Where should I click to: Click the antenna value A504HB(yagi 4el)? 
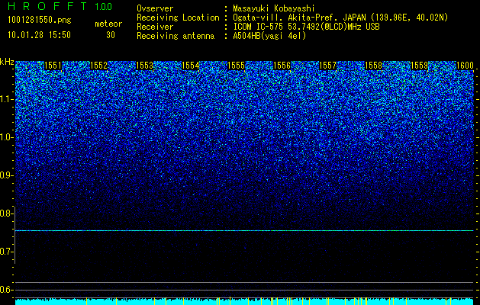coord(269,36)
